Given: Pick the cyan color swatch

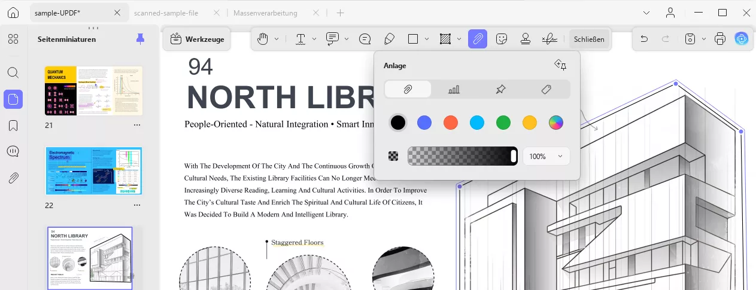Looking at the screenshot, I should (x=477, y=123).
